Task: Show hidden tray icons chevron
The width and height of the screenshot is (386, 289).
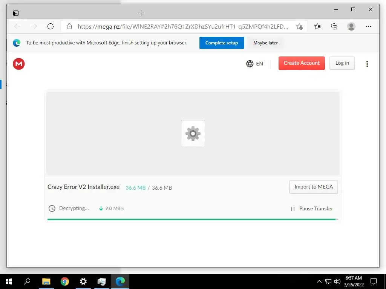Action: pyautogui.click(x=319, y=281)
